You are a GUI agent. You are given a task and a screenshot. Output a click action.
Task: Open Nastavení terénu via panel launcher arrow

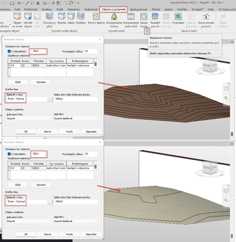coord(147,31)
